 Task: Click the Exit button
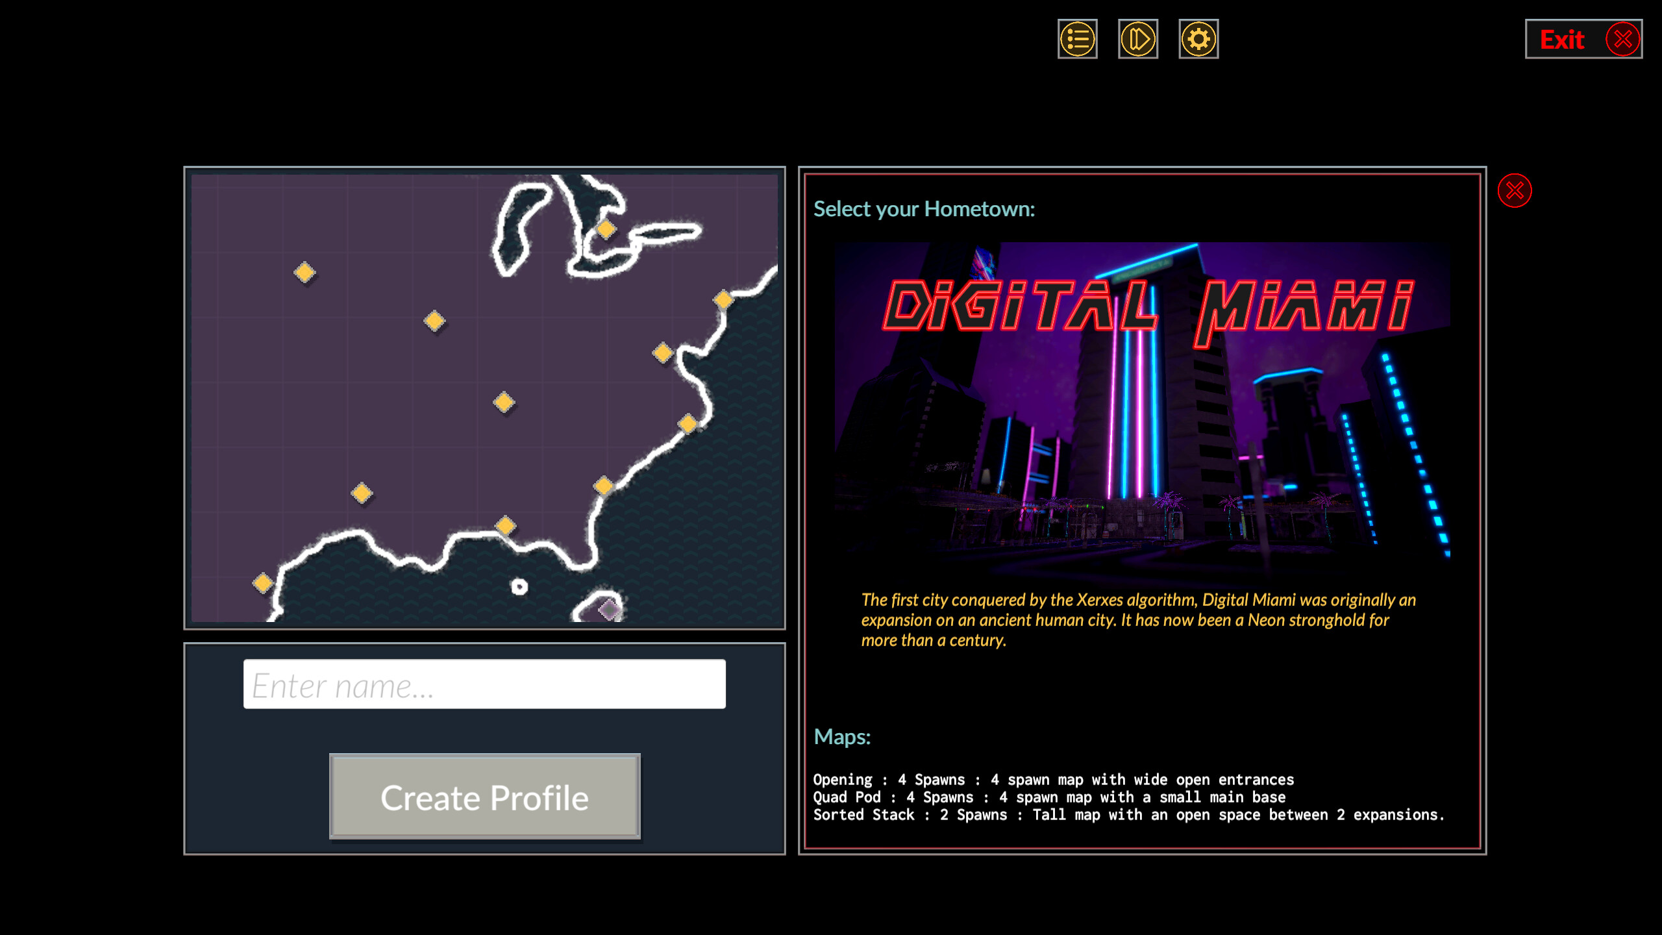(x=1583, y=40)
